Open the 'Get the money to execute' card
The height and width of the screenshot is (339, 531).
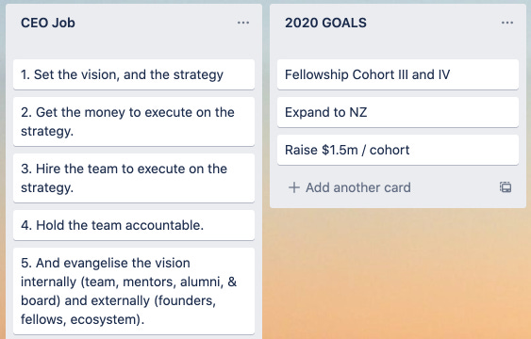[x=134, y=121]
